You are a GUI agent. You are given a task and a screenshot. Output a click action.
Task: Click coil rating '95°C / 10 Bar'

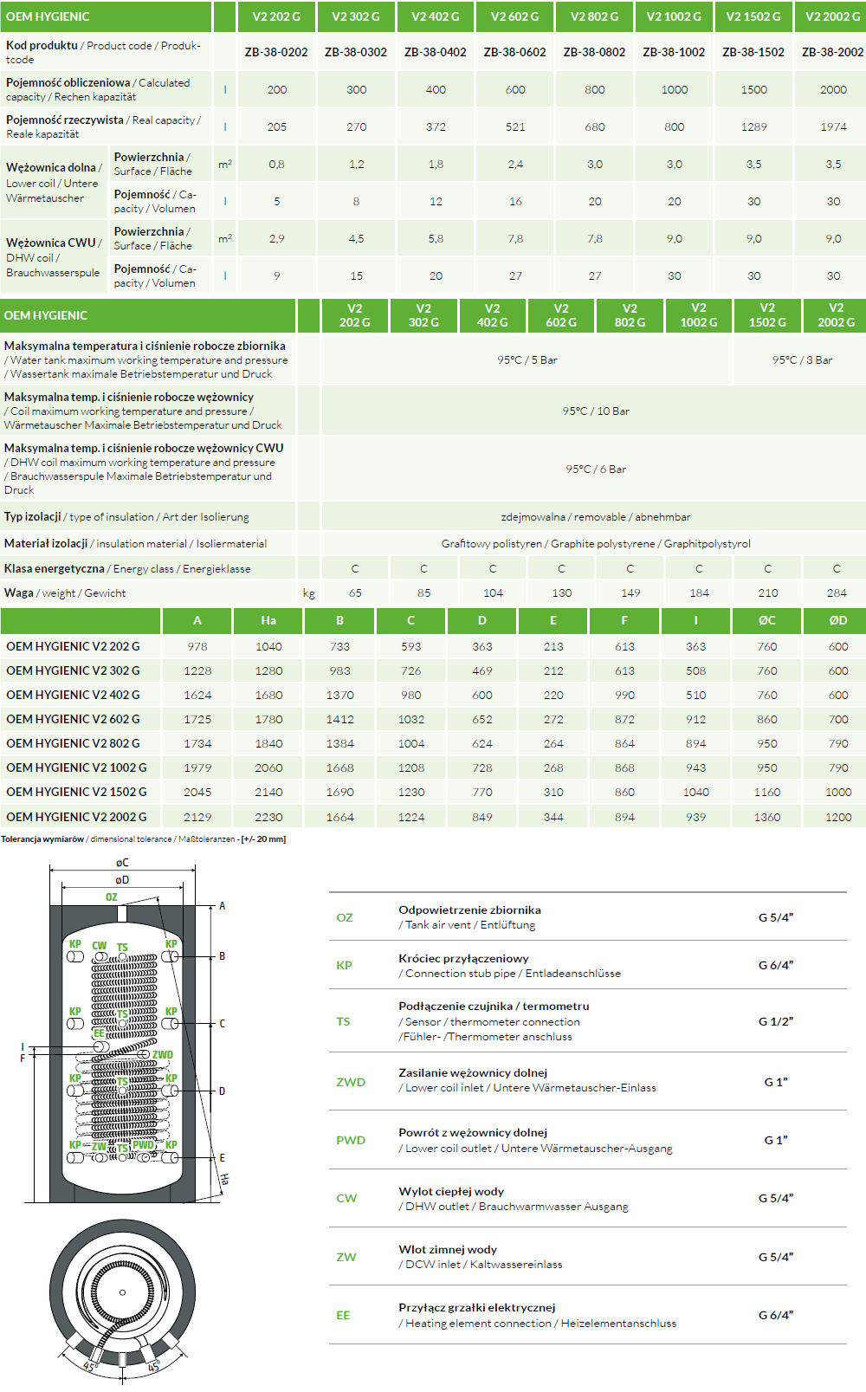[x=596, y=411]
